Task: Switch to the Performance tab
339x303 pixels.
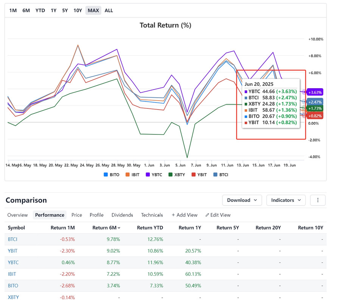Action: (50, 215)
